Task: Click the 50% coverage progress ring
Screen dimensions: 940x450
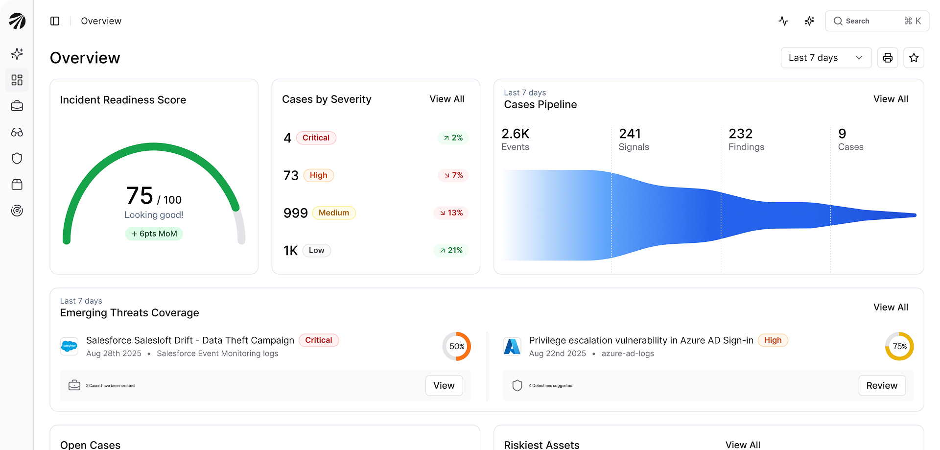Action: click(x=456, y=347)
